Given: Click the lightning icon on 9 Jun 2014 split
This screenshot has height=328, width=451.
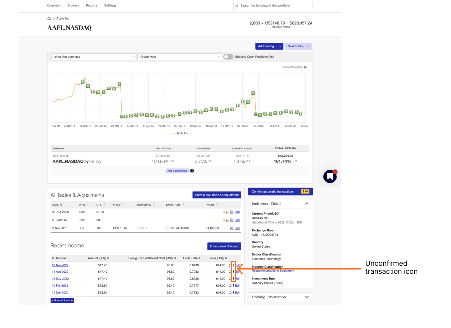Looking at the screenshot, I should [224, 220].
